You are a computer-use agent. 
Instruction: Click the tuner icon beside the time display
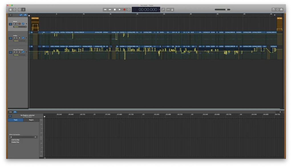pos(163,10)
